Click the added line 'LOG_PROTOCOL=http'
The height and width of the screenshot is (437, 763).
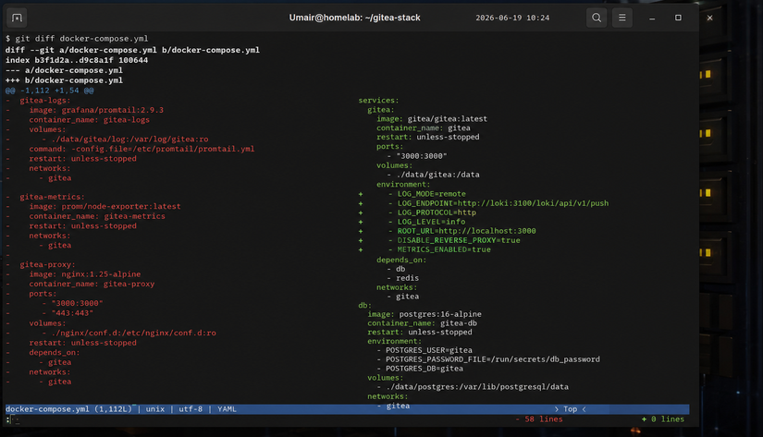tap(437, 212)
